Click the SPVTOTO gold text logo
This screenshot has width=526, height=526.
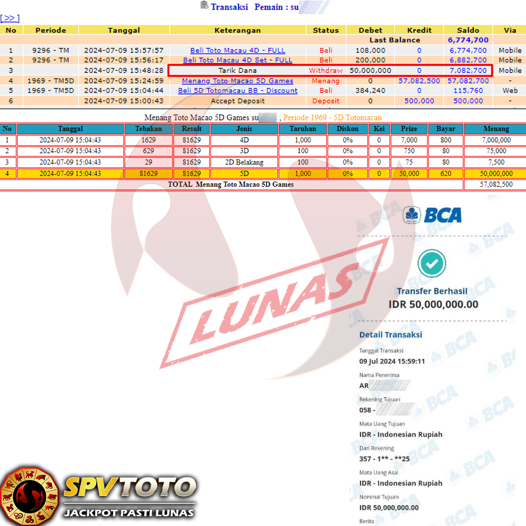pyautogui.click(x=129, y=488)
